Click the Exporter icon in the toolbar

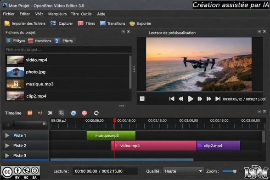pyautogui.click(x=132, y=23)
